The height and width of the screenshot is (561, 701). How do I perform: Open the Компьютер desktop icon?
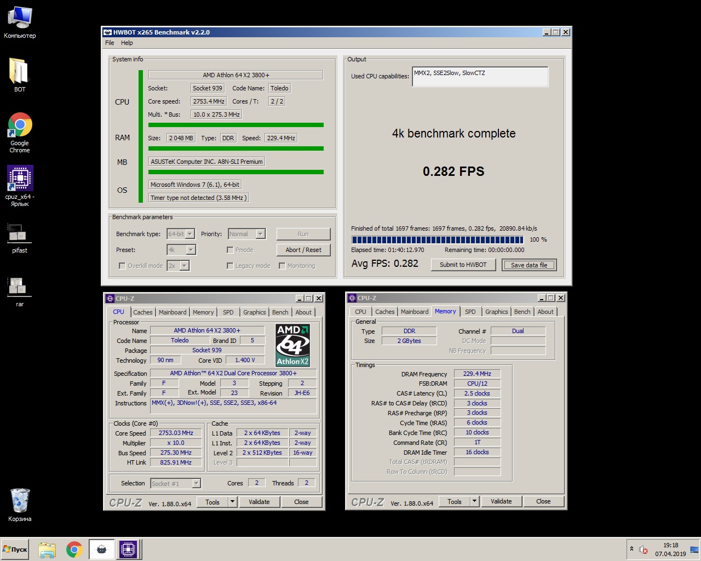click(20, 23)
